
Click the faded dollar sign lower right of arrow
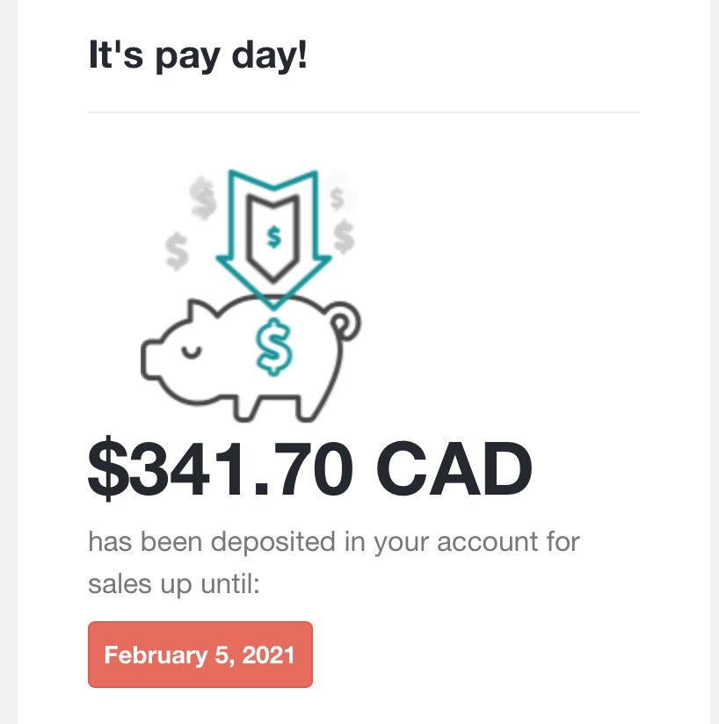tap(344, 236)
